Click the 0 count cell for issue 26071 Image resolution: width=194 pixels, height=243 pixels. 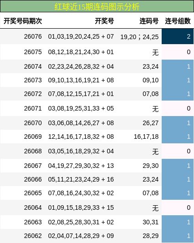(x=178, y=108)
